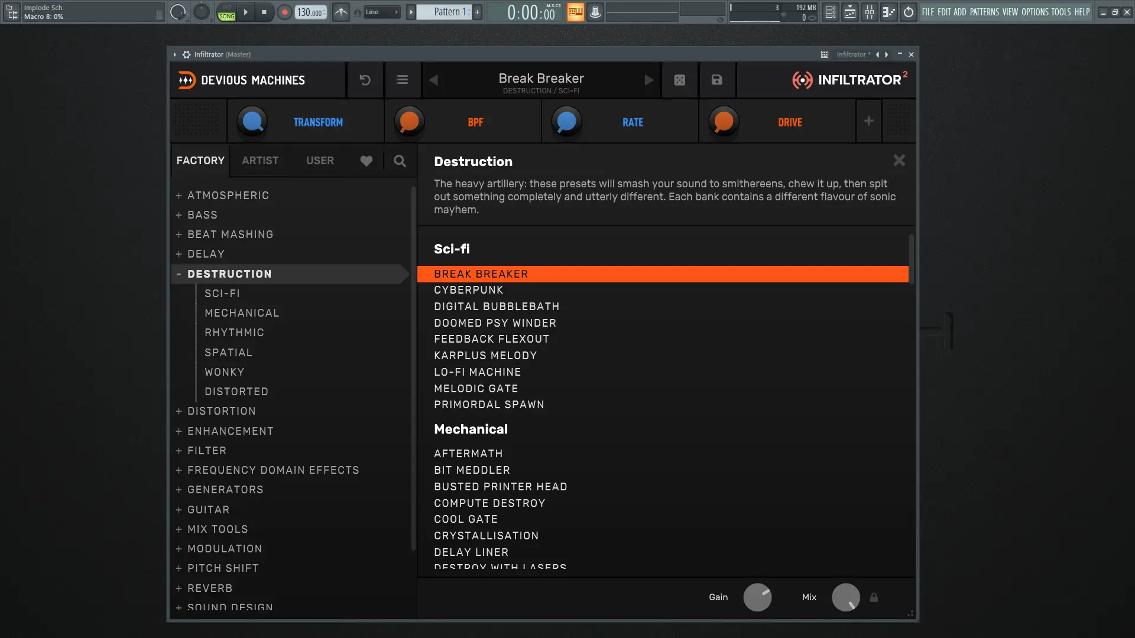
Task: Click the tempo field showing 130
Action: [309, 12]
